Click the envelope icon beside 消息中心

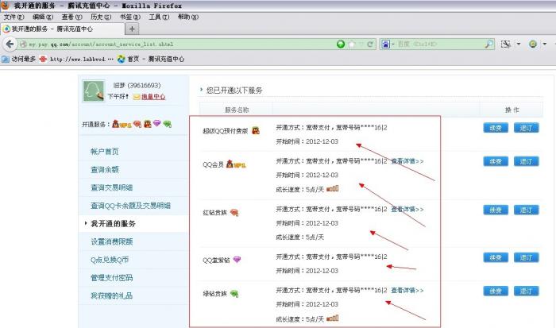(x=137, y=97)
